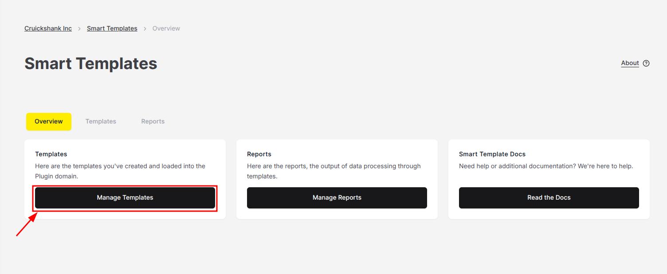Select the Overview tab
This screenshot has width=667, height=274.
click(49, 121)
